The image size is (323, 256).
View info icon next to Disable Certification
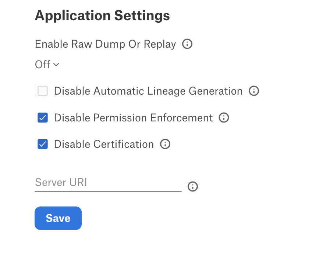click(x=165, y=144)
